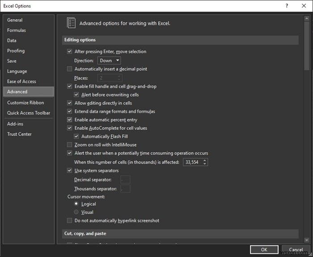This screenshot has width=313, height=257.
Task: Open the Quick Access Toolbar category
Action: click(x=29, y=113)
